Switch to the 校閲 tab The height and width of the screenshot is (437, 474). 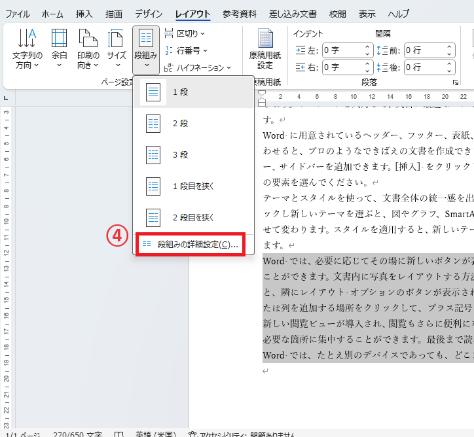pyautogui.click(x=337, y=14)
